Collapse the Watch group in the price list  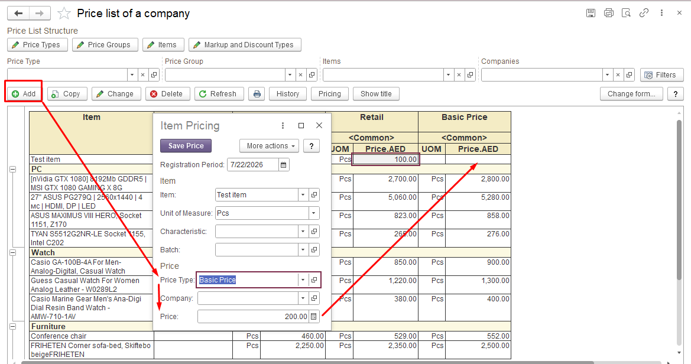click(x=13, y=253)
